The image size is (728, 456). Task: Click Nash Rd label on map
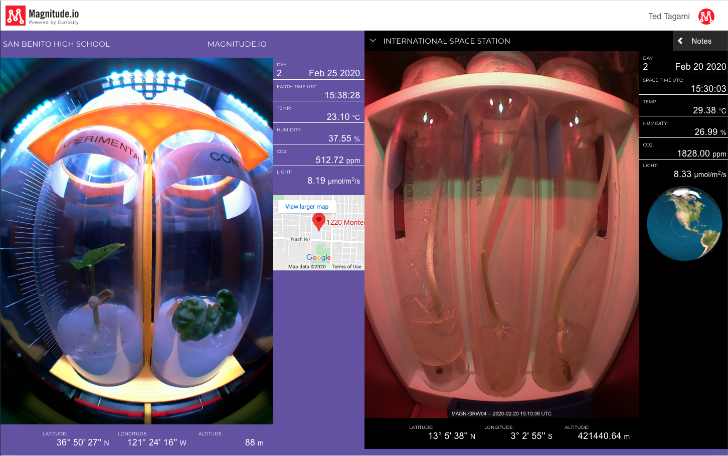(x=300, y=239)
